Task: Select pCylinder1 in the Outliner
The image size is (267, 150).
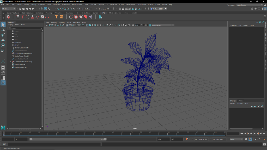Action: pyautogui.click(x=18, y=42)
